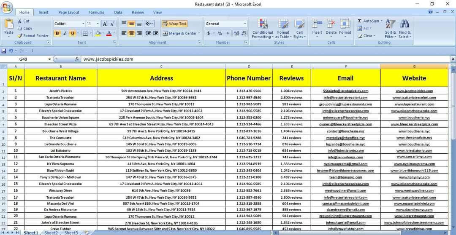Apply dollar Accounting Number Format

click(209, 33)
